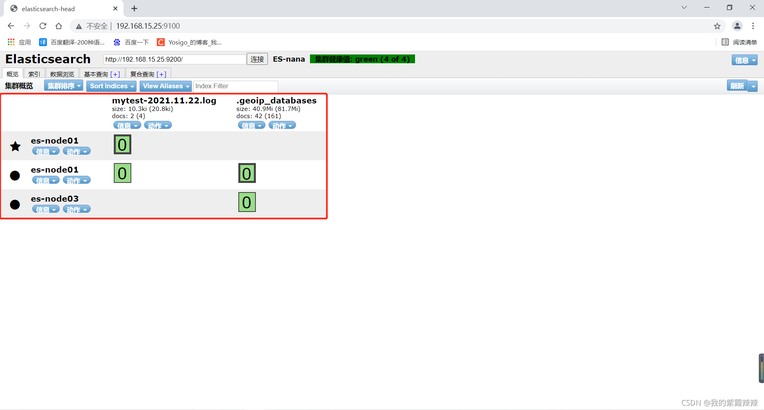This screenshot has width=764, height=410.
Task: Open the 集群排序 dropdown
Action: coord(64,86)
